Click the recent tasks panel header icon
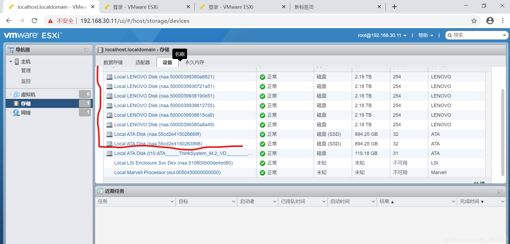510x244 pixels. [100, 191]
